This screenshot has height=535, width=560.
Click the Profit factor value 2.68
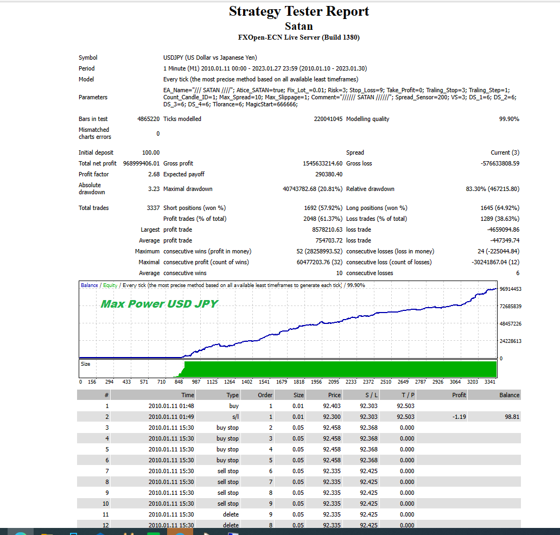tap(154, 174)
